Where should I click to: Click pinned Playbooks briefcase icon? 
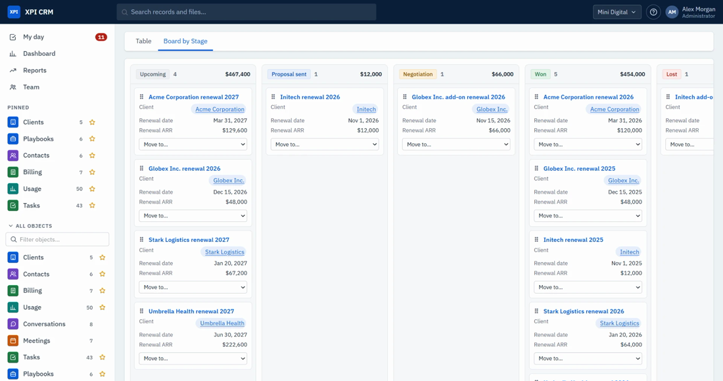tap(13, 139)
